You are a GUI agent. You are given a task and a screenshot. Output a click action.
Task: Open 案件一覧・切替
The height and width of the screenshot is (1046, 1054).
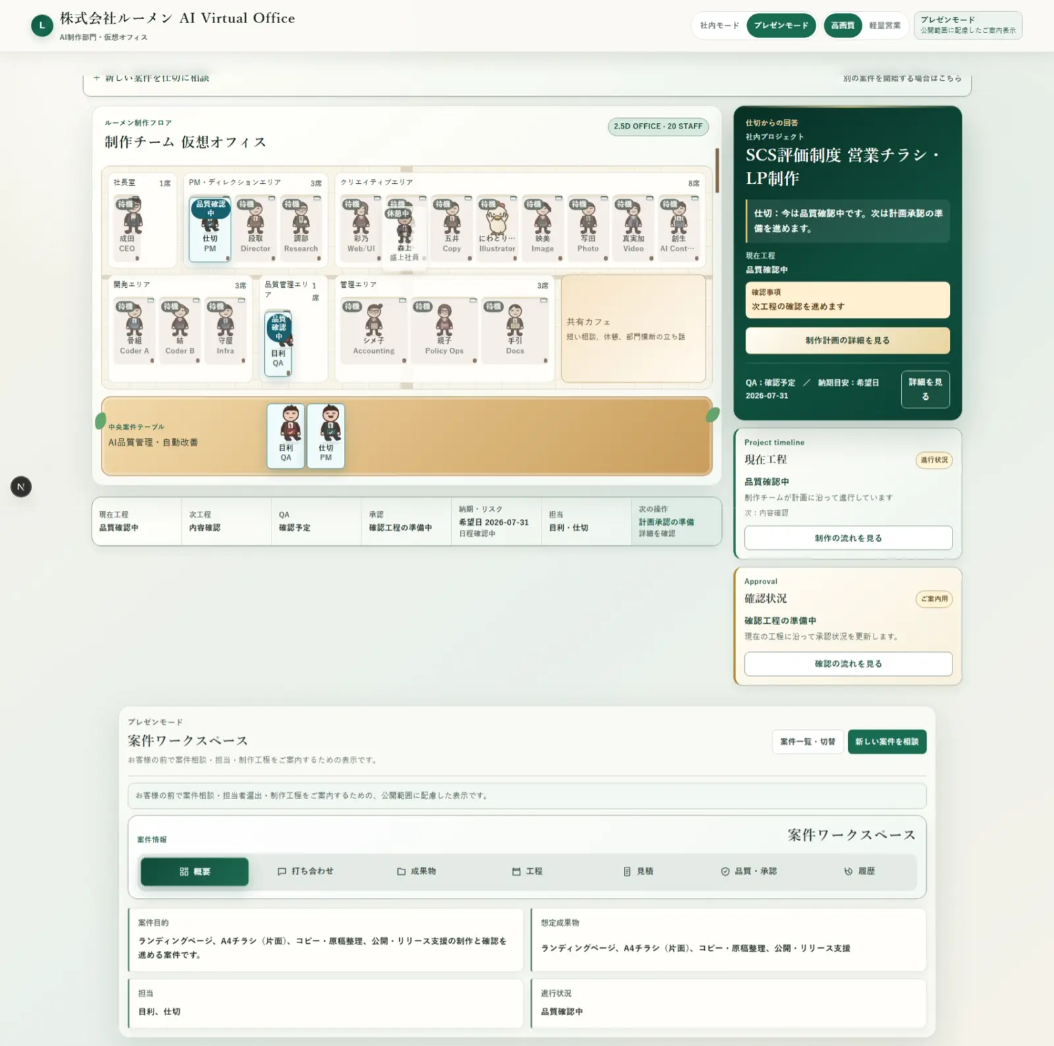(x=808, y=742)
